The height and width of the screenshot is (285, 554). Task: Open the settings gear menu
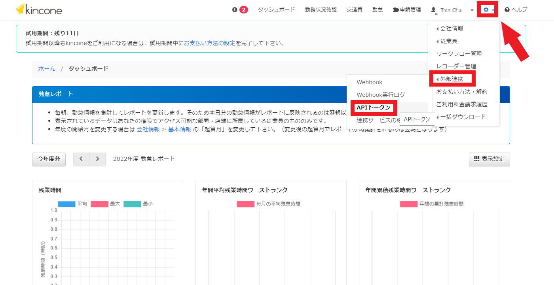(x=488, y=9)
